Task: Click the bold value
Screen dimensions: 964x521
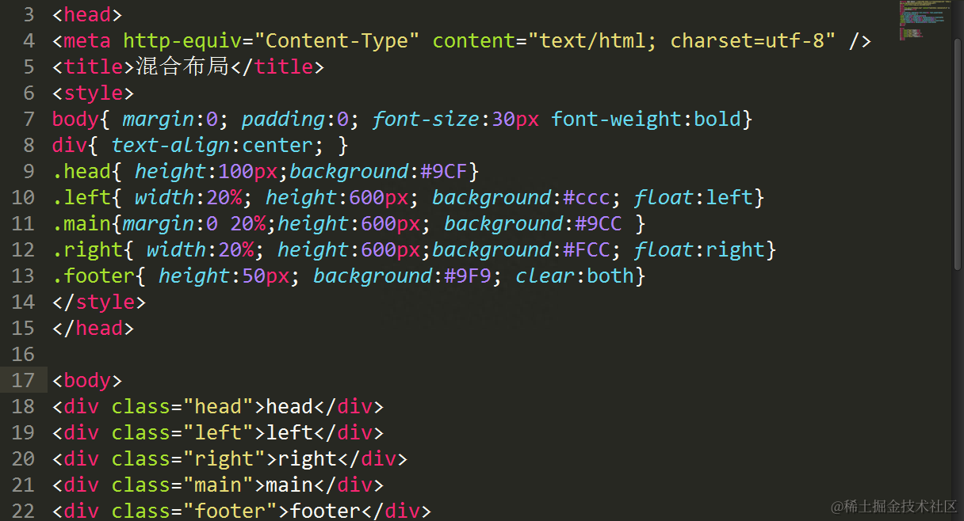Action: click(717, 119)
